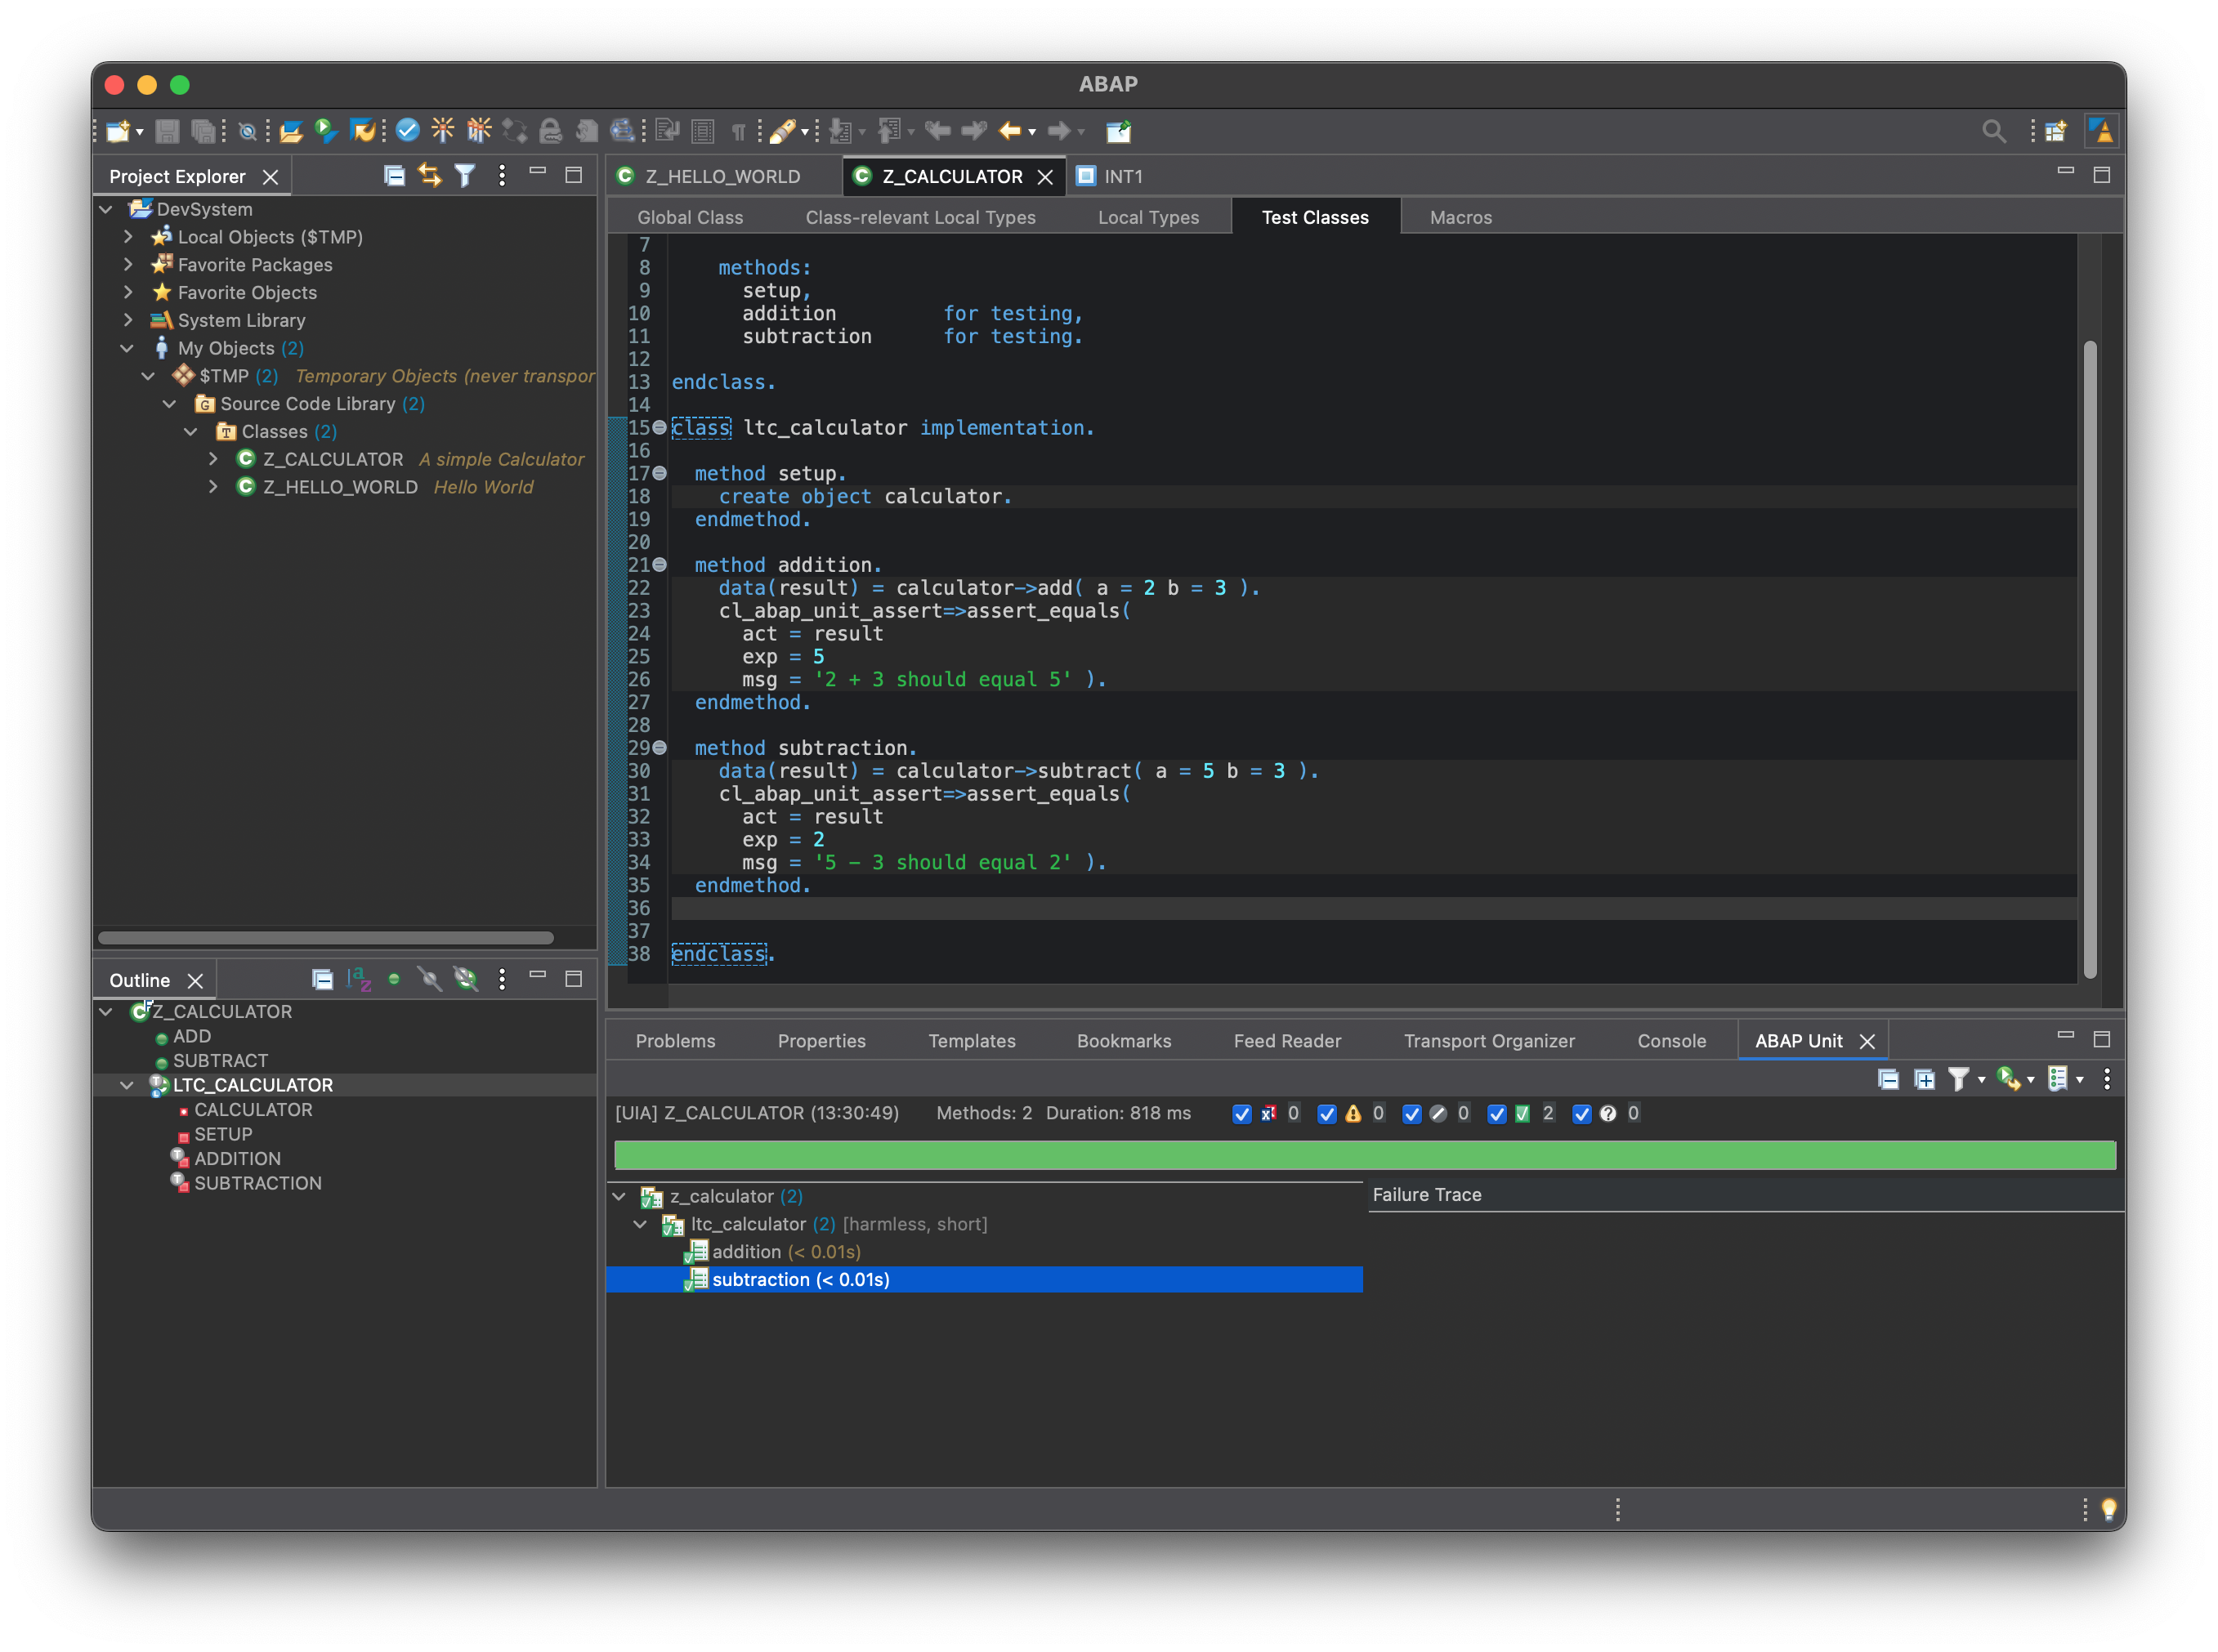Close the Z_CALCULATOR editor tab

coord(1045,177)
